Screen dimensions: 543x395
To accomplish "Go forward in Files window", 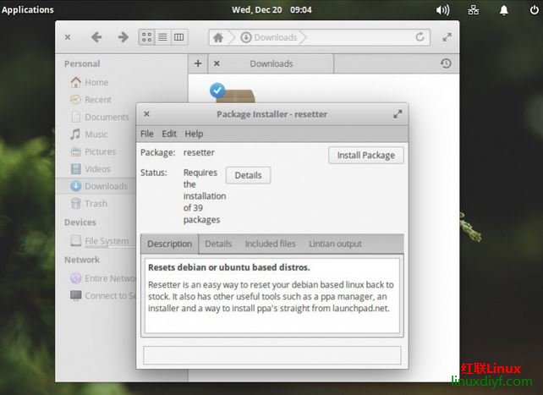I will pos(123,37).
